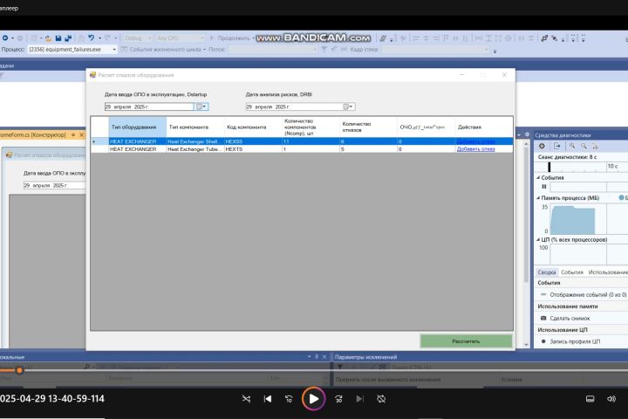Collapse the Память процесса graph section
The image size is (628, 419).
pos(538,197)
